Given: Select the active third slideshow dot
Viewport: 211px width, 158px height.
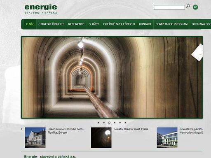Looking at the screenshot, I should (109, 123).
